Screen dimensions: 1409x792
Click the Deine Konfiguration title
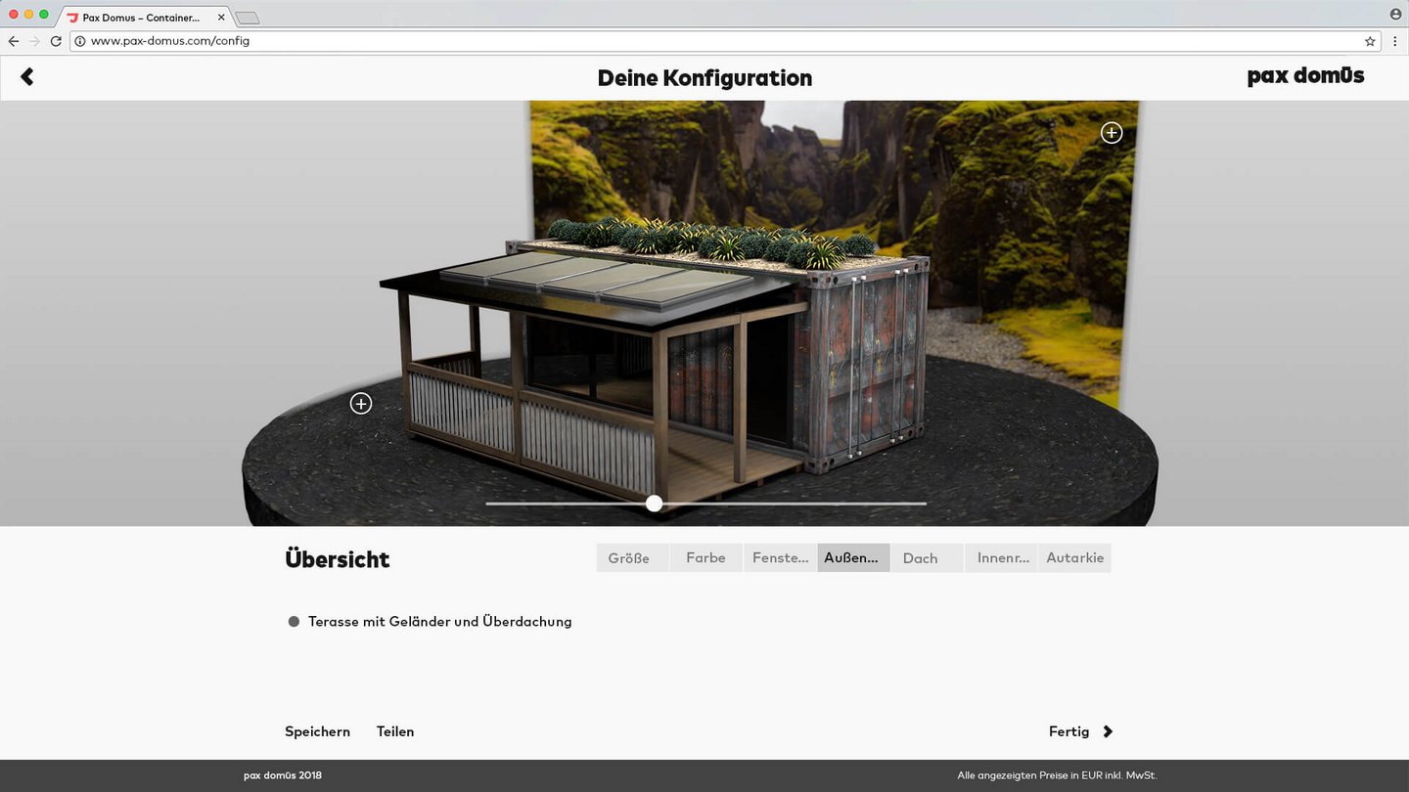point(704,78)
